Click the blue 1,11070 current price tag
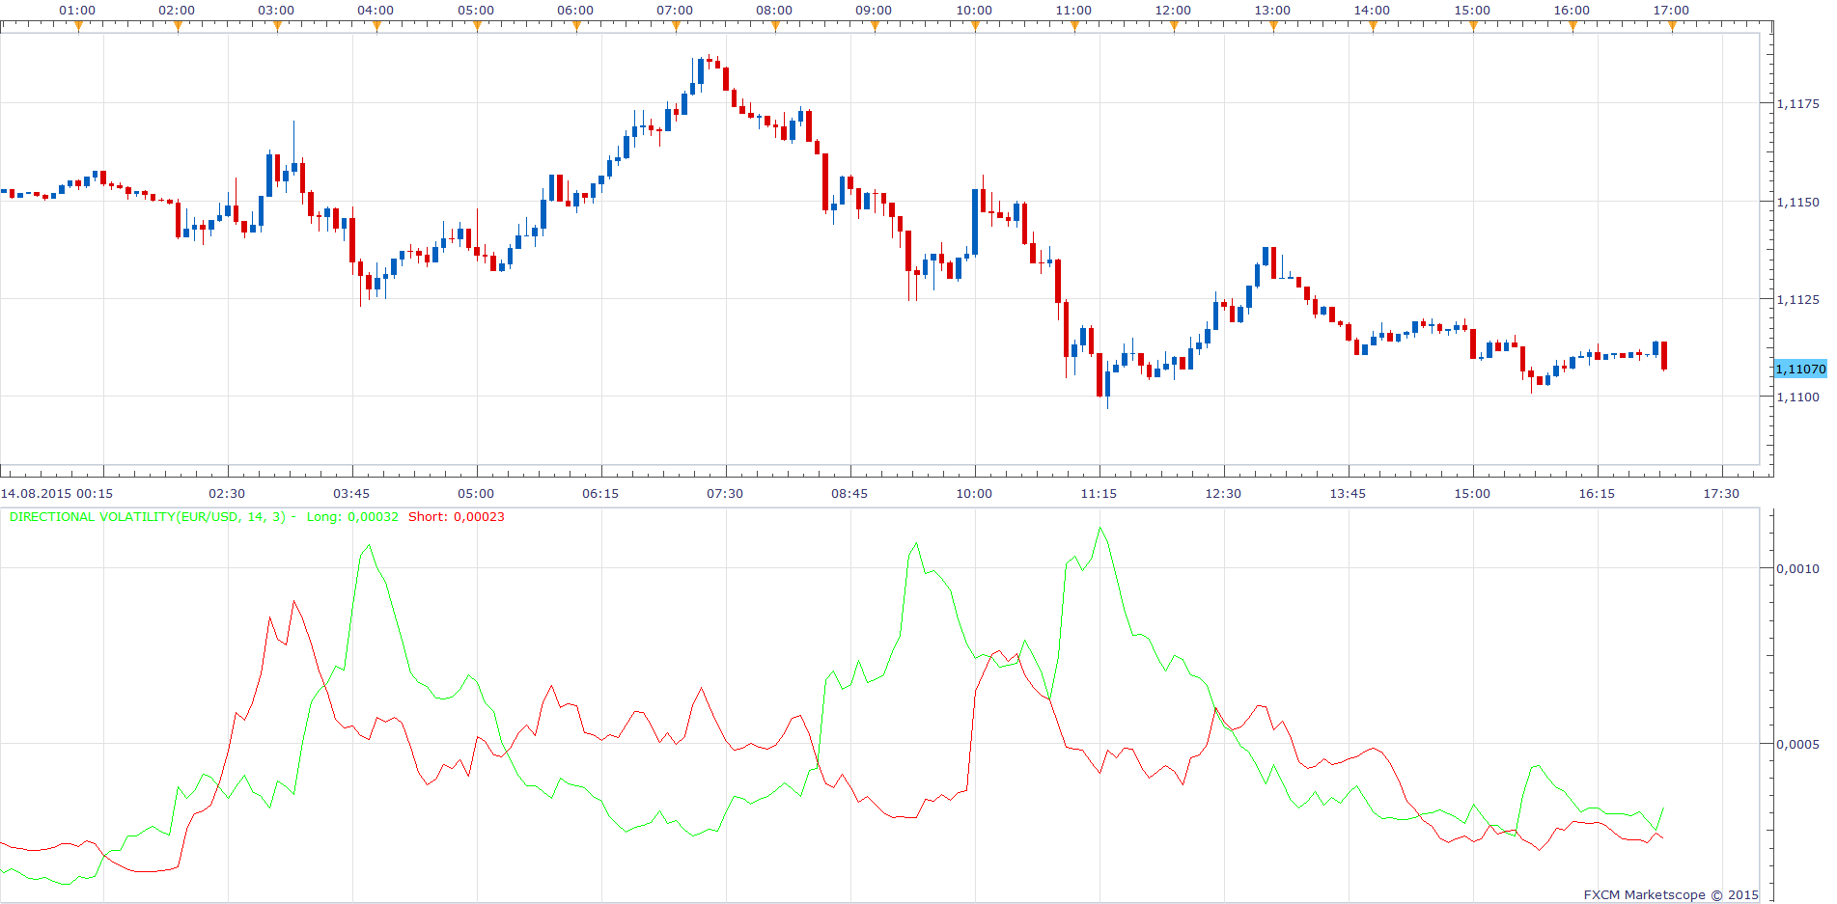 point(1801,369)
